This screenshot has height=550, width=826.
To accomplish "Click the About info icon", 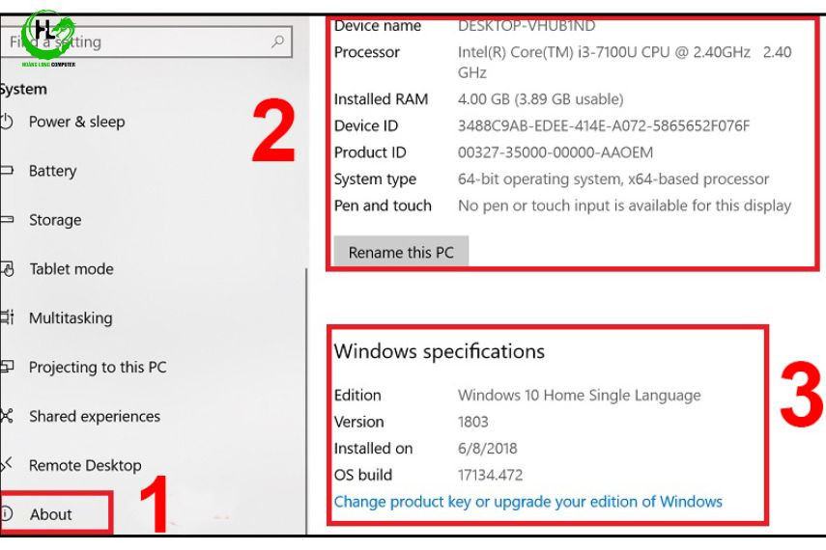I will coord(7,513).
